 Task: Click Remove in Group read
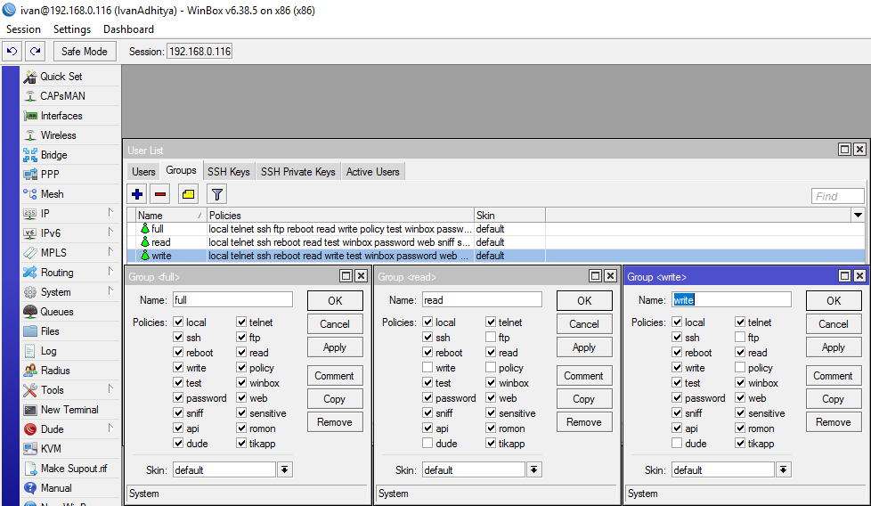coord(584,422)
